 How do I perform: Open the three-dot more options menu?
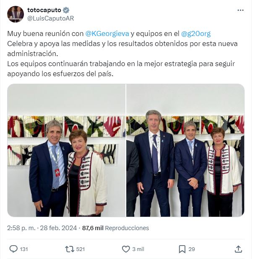(240, 10)
